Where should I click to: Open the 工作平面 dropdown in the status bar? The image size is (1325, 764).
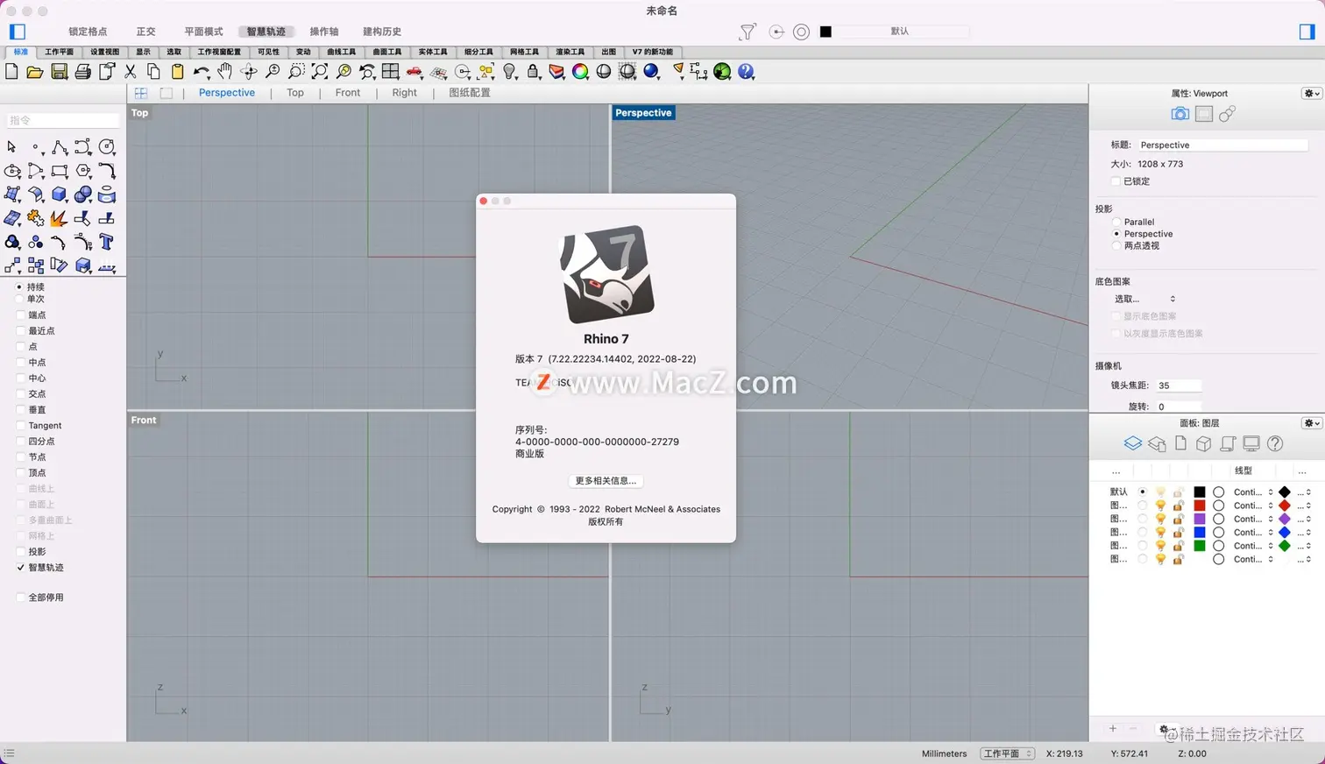(1008, 753)
